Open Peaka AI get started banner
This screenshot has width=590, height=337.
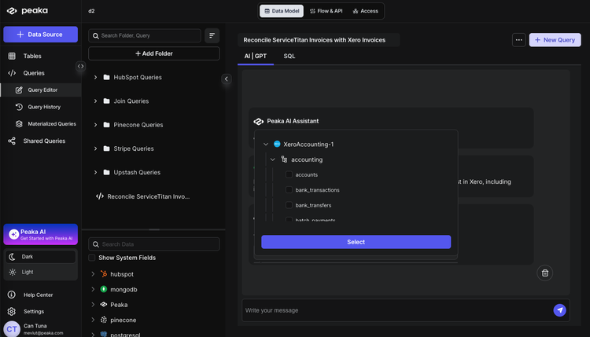pyautogui.click(x=41, y=234)
